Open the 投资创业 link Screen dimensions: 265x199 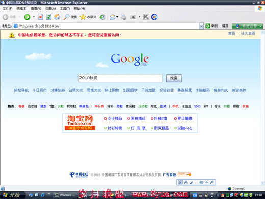click(x=167, y=90)
